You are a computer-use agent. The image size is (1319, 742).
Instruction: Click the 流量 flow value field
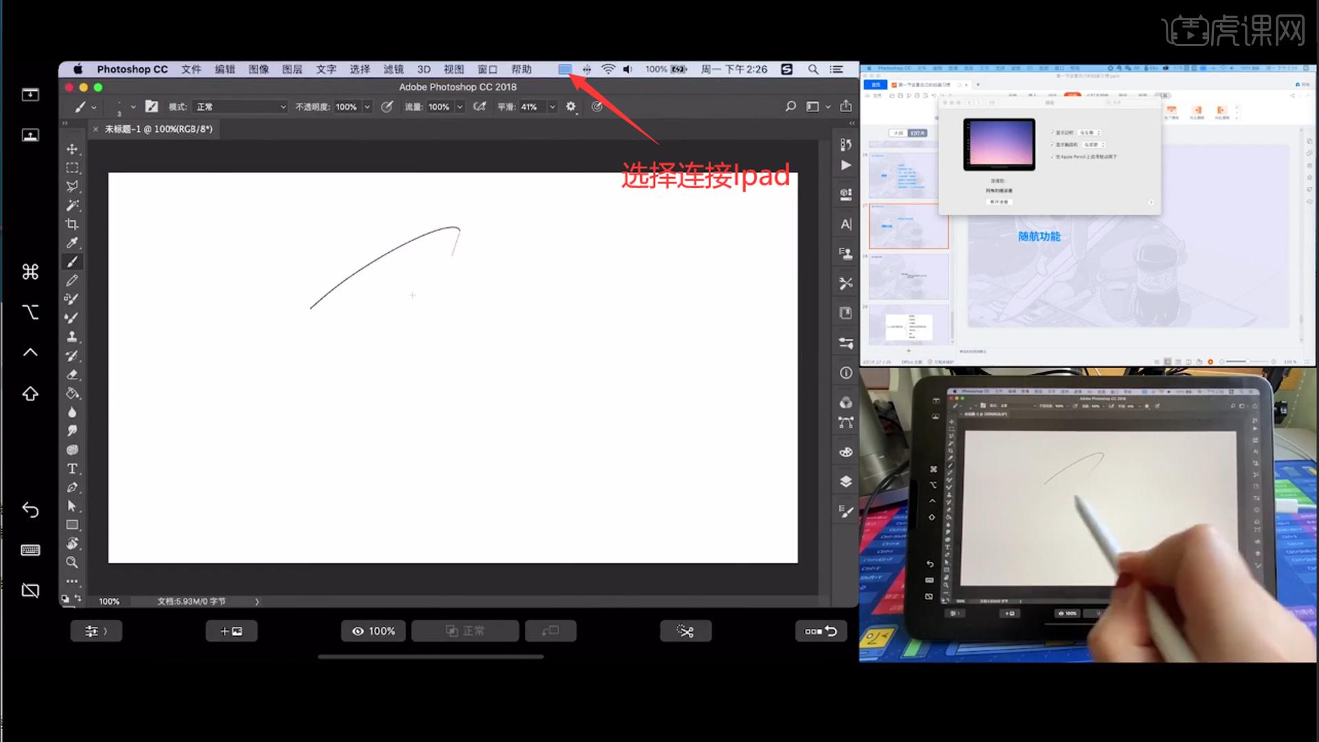click(438, 106)
